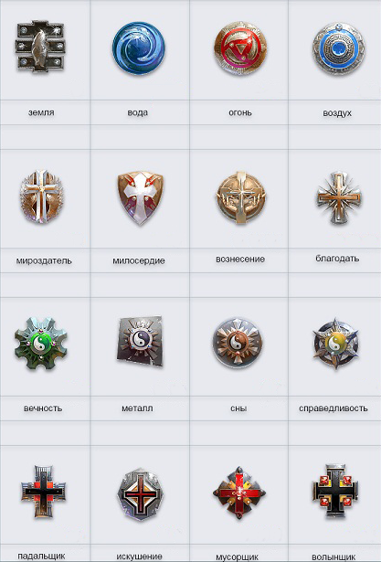Select the искушение octagonal red cross emblem
Viewport: 381px width, 562px height.
point(140,494)
